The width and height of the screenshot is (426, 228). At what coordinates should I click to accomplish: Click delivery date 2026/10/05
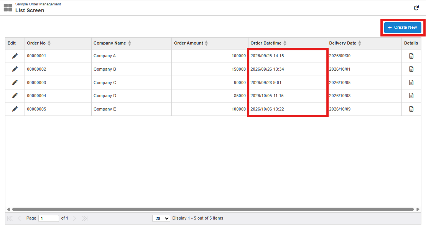tap(340, 83)
